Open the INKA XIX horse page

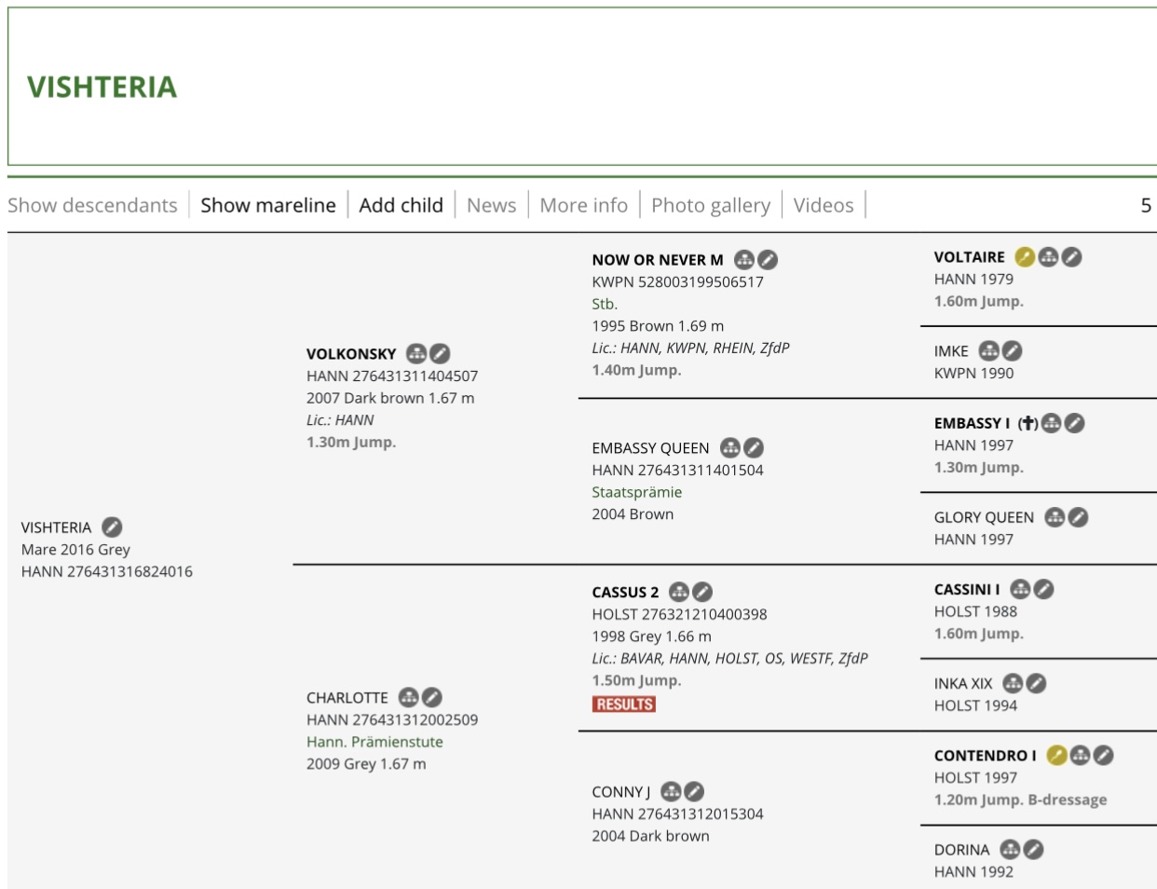(963, 684)
